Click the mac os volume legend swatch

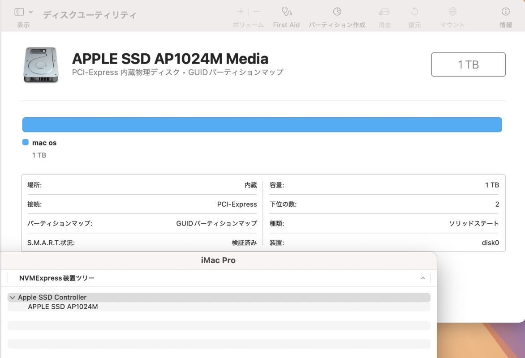(x=25, y=142)
